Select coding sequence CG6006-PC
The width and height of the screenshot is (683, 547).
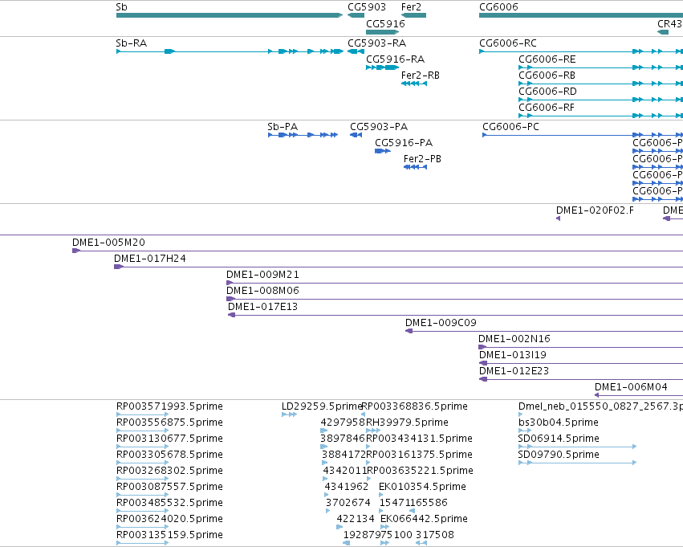click(x=583, y=135)
